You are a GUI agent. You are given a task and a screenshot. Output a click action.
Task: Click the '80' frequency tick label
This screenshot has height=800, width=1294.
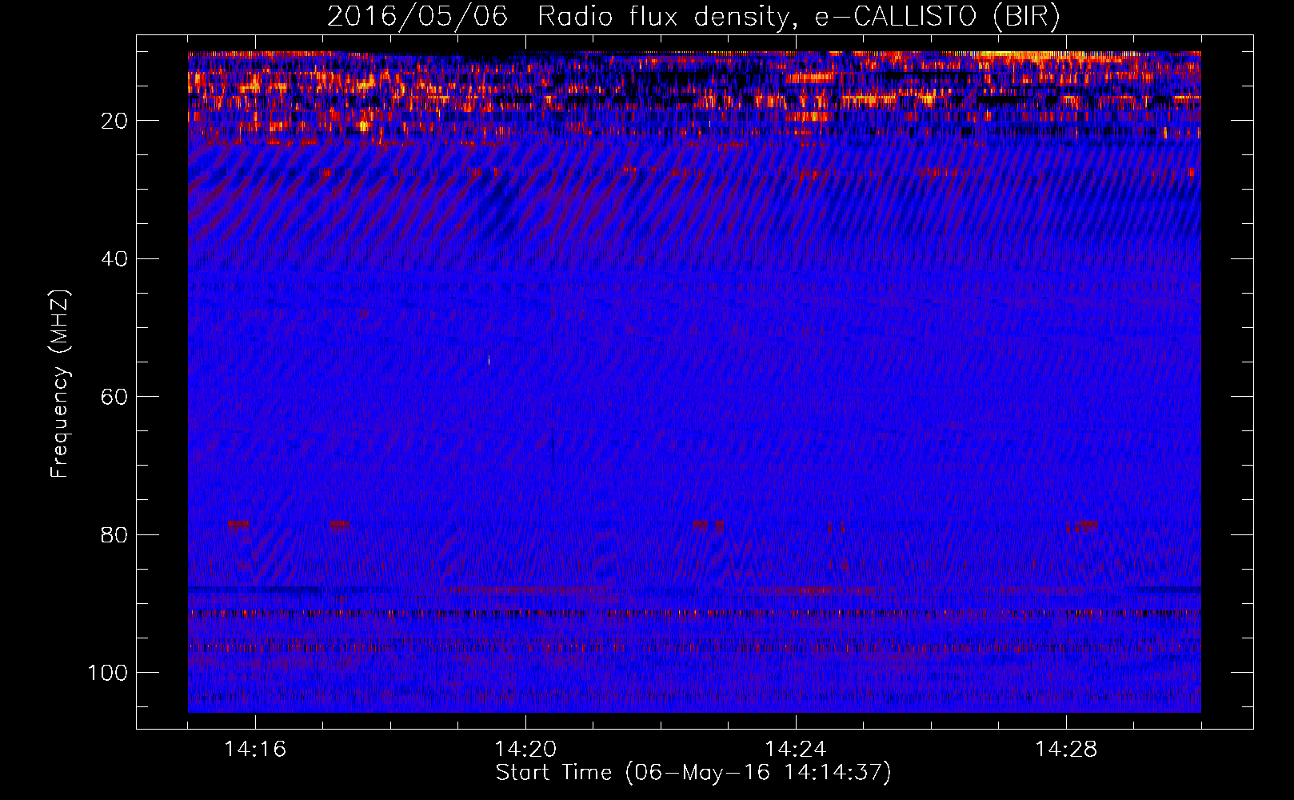[115, 534]
